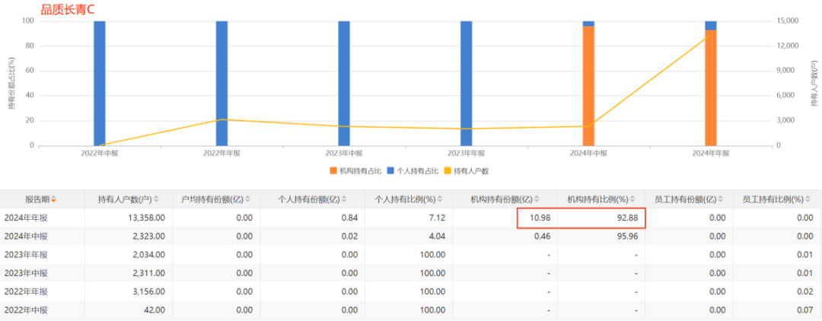Select the 2024年中报 row label in table
Screen dimensions: 822x321
(x=26, y=236)
